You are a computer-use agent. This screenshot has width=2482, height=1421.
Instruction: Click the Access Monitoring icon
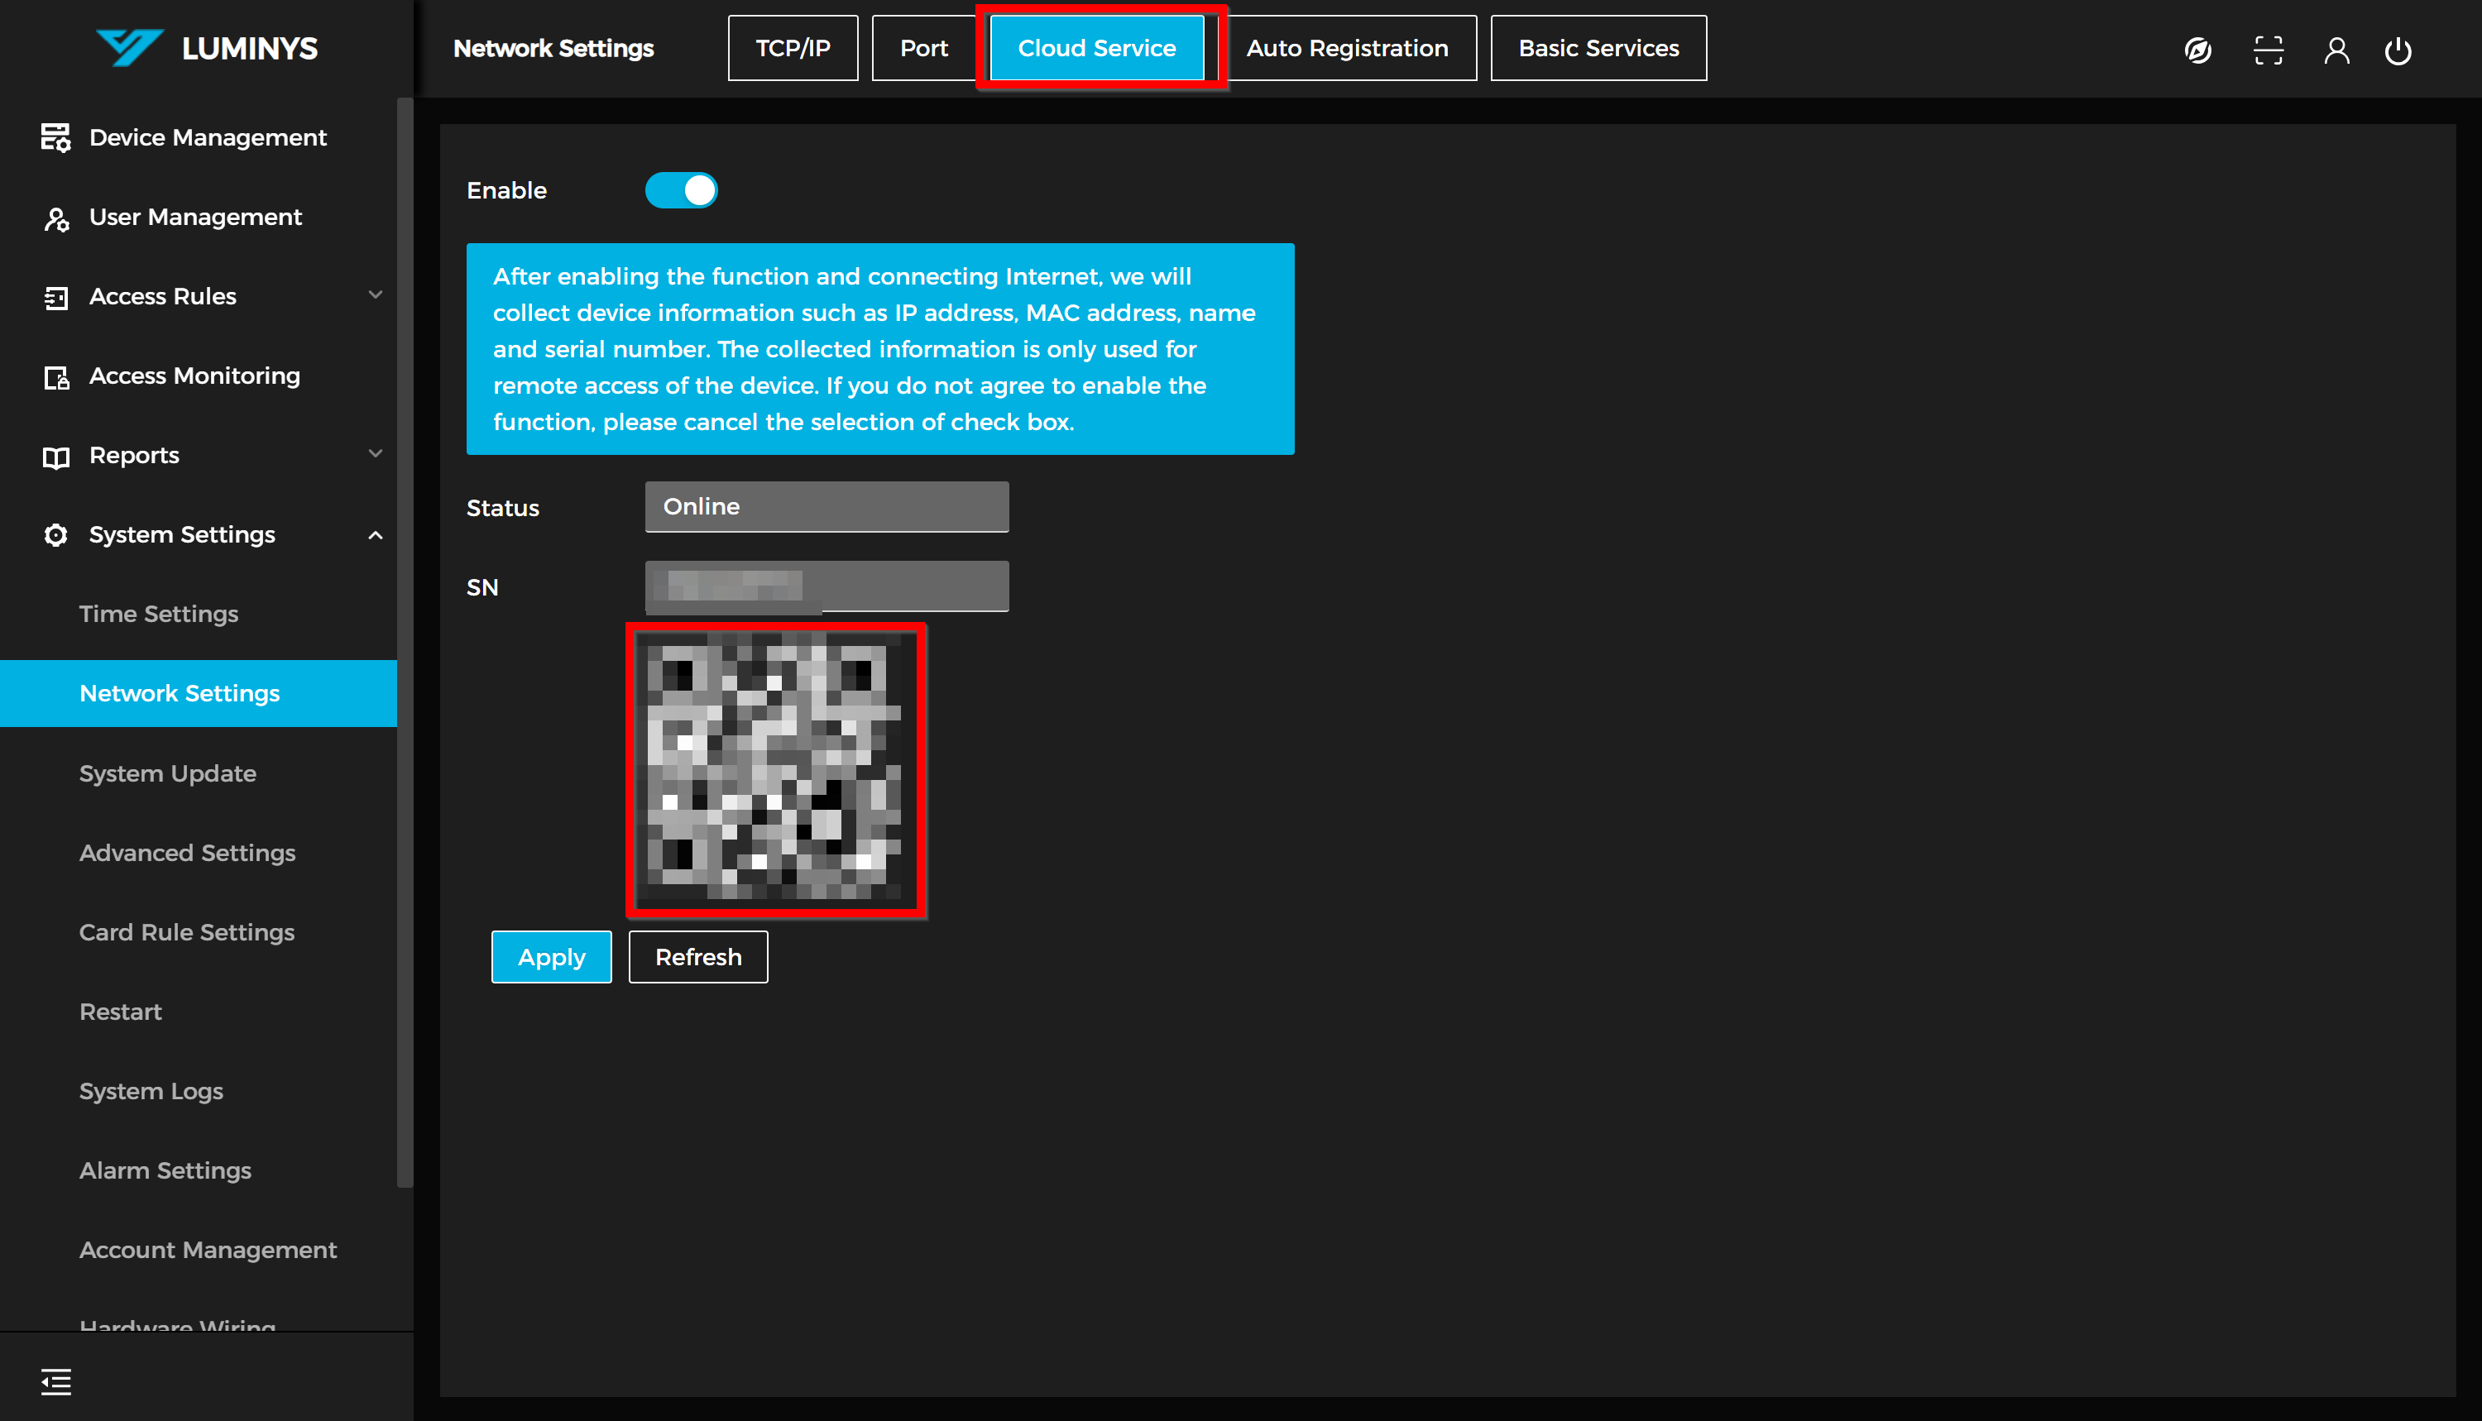(55, 376)
